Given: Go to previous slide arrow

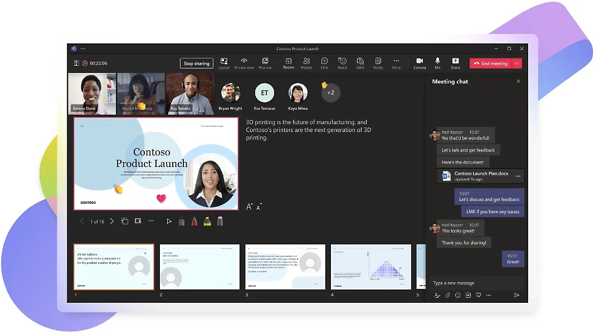Looking at the screenshot, I should (81, 222).
